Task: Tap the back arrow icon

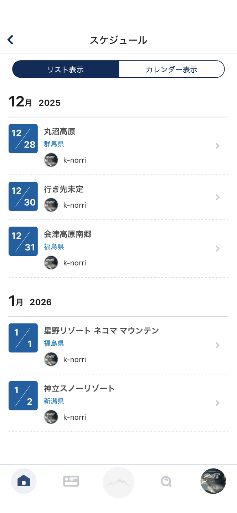Action: click(10, 40)
